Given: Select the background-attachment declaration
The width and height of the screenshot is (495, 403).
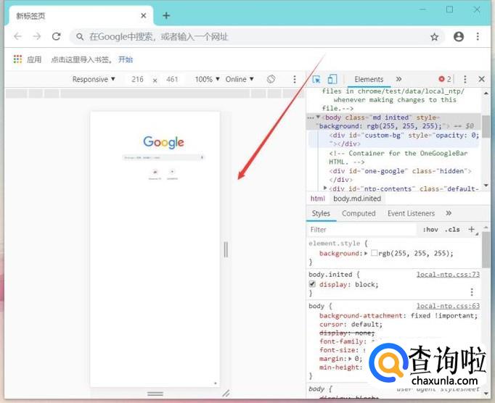Looking at the screenshot, I should click(x=398, y=315).
